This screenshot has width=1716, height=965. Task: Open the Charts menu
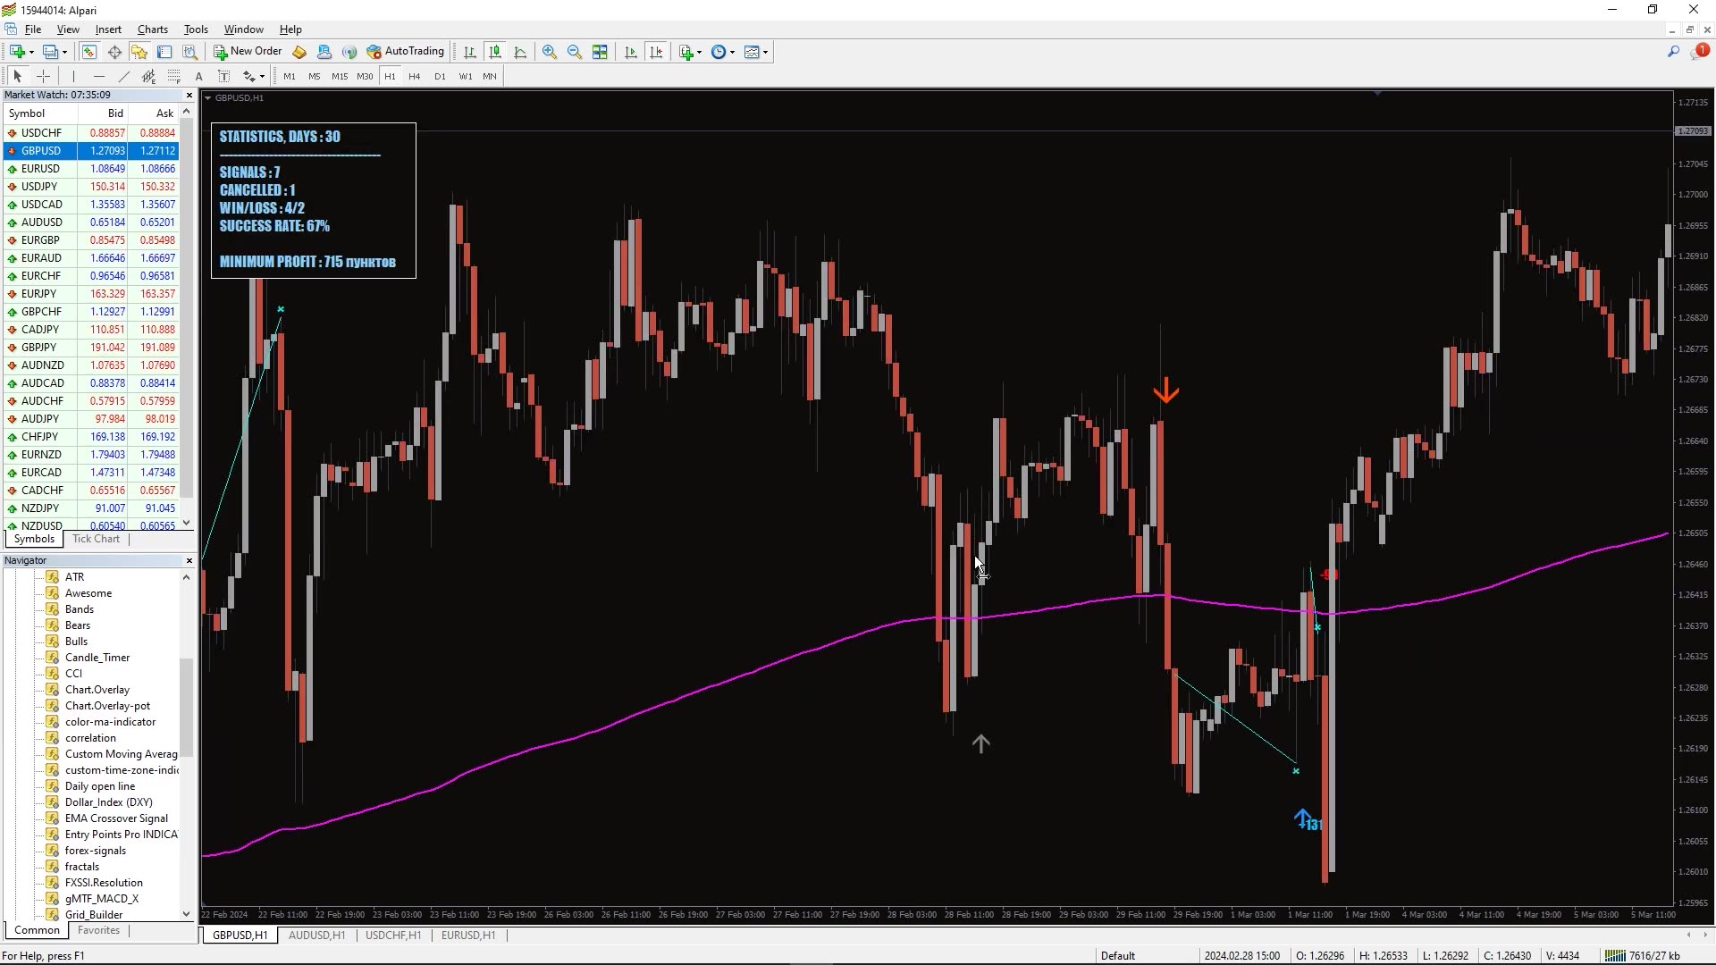pyautogui.click(x=152, y=29)
